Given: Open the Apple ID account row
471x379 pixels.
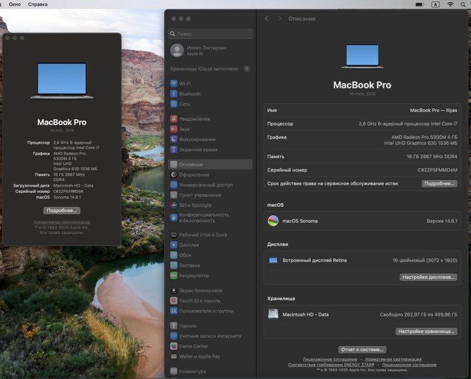Looking at the screenshot, I should (x=211, y=51).
